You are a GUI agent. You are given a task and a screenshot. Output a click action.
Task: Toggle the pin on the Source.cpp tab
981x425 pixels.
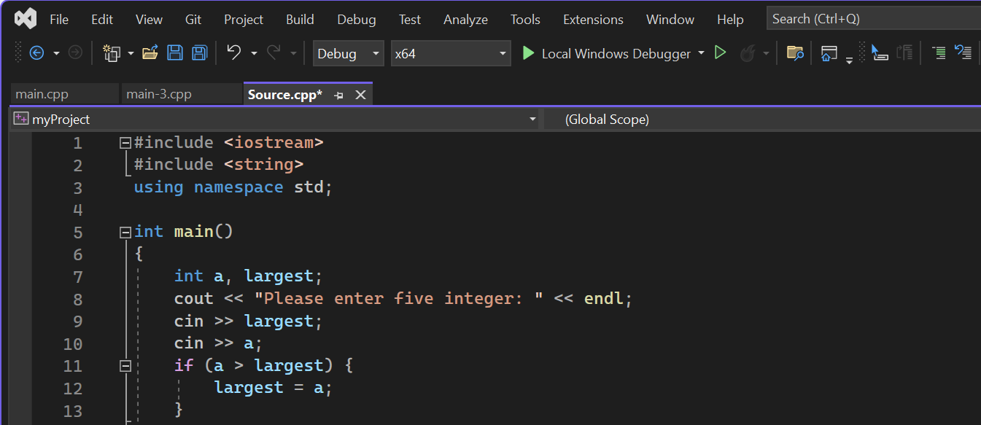coord(338,95)
